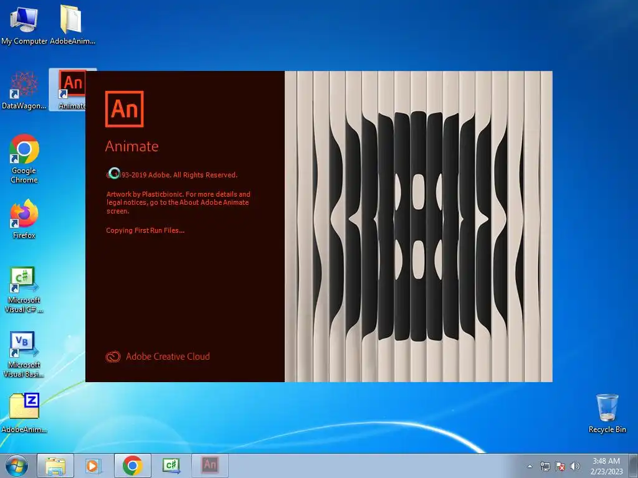Click the Adobe All Rights Reserved copyright text

click(x=172, y=175)
